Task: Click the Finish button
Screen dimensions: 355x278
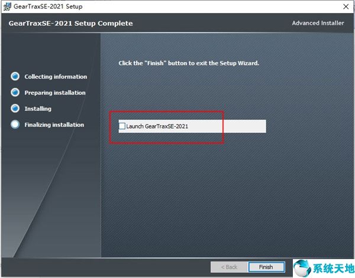Action: point(266,267)
